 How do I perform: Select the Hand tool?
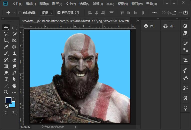[14, 86]
